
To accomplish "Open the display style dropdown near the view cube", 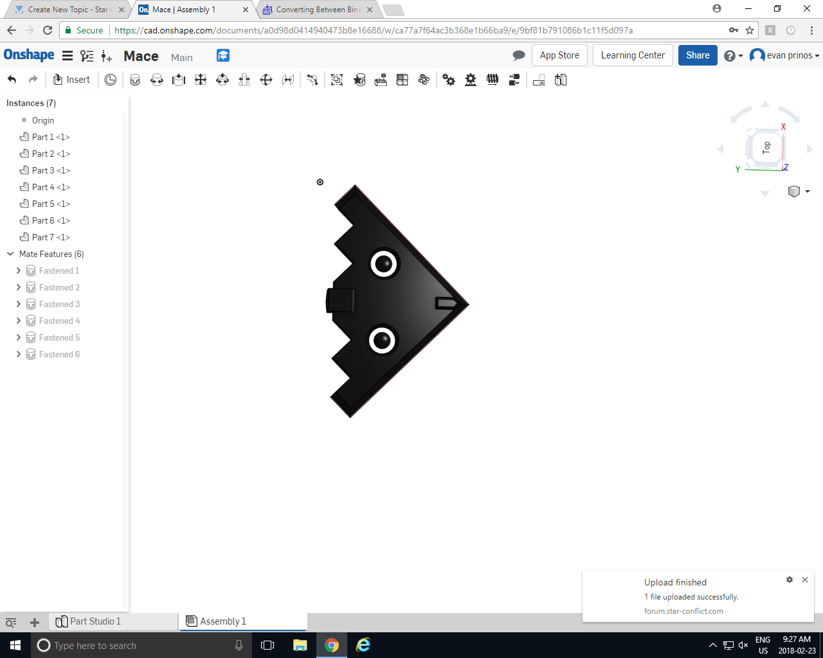I will [x=797, y=191].
